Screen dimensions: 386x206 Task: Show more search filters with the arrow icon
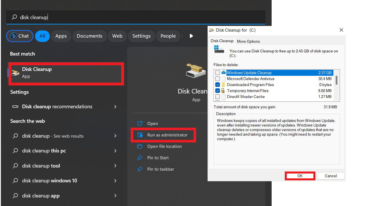tap(191, 36)
